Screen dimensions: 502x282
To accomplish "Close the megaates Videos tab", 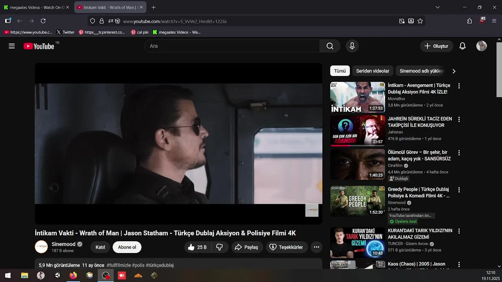I will (x=67, y=7).
